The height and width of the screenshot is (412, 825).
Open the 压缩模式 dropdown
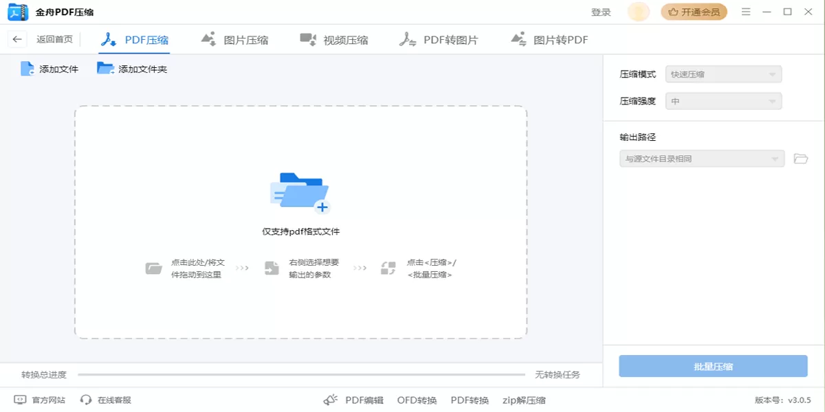[724, 74]
